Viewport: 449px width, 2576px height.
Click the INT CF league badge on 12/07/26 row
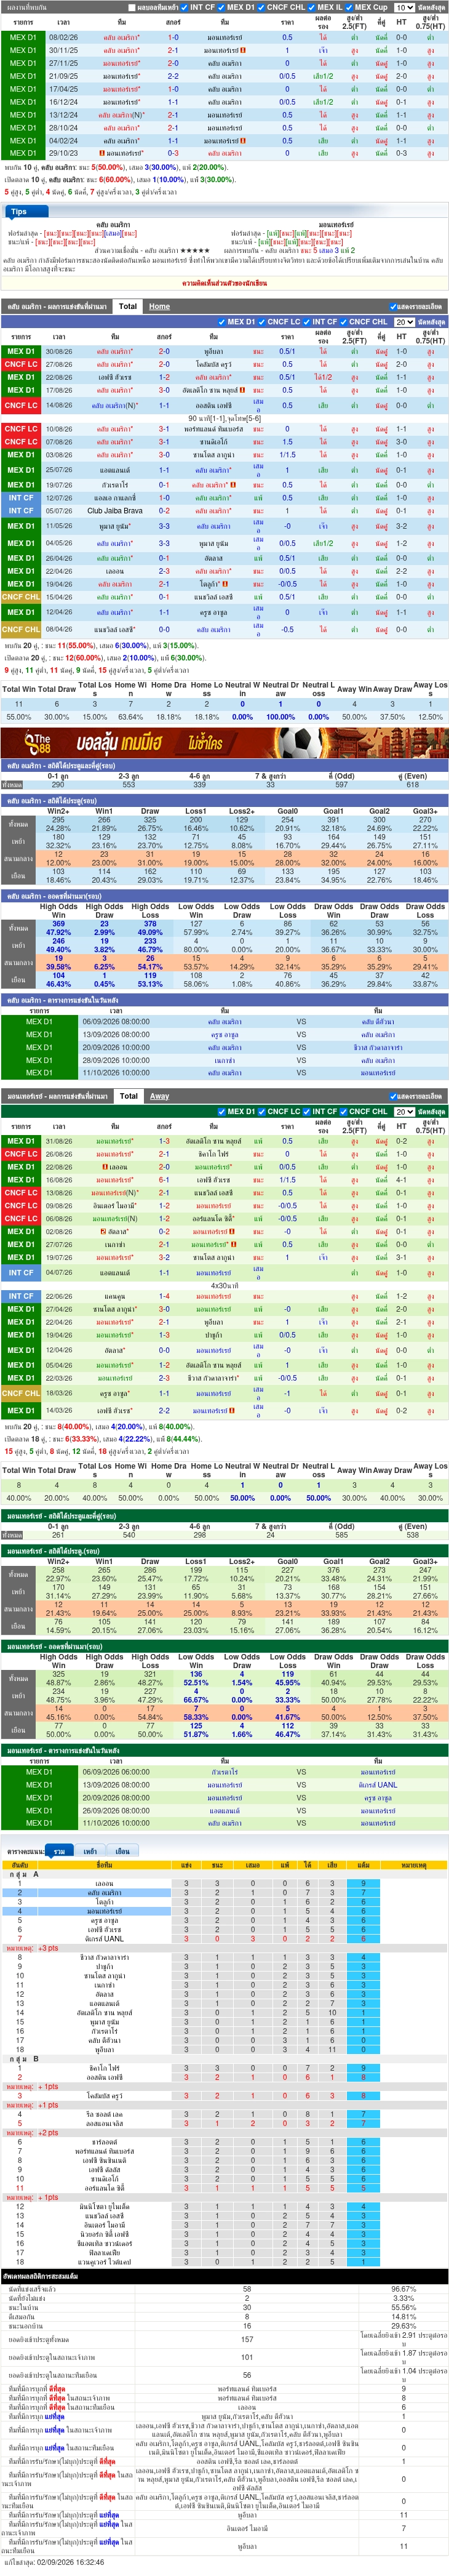click(21, 498)
